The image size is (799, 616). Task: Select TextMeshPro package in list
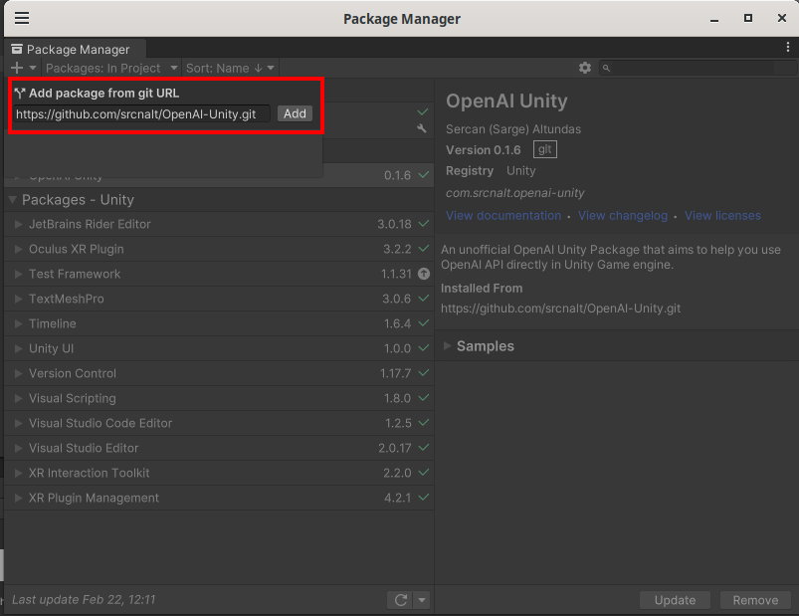[67, 299]
